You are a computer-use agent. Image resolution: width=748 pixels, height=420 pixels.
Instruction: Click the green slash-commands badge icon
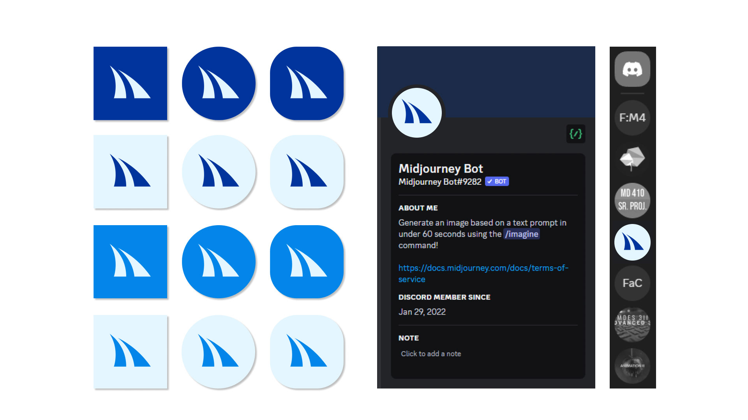[x=575, y=134]
